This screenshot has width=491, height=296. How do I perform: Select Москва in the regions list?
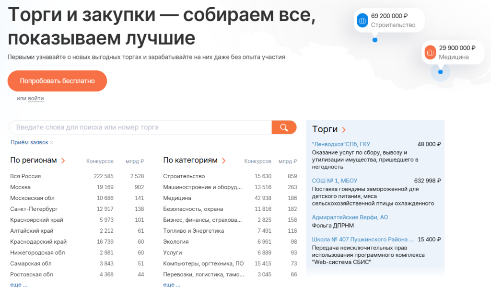click(21, 187)
